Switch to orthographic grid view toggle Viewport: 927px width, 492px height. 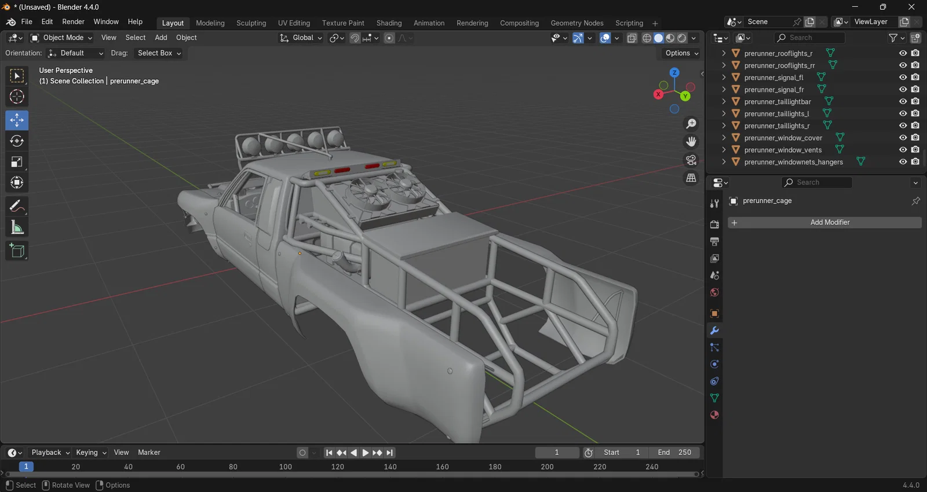[x=691, y=178]
